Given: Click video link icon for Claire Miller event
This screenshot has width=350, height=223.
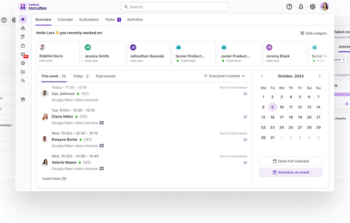Looking at the screenshot, I should [x=245, y=117].
